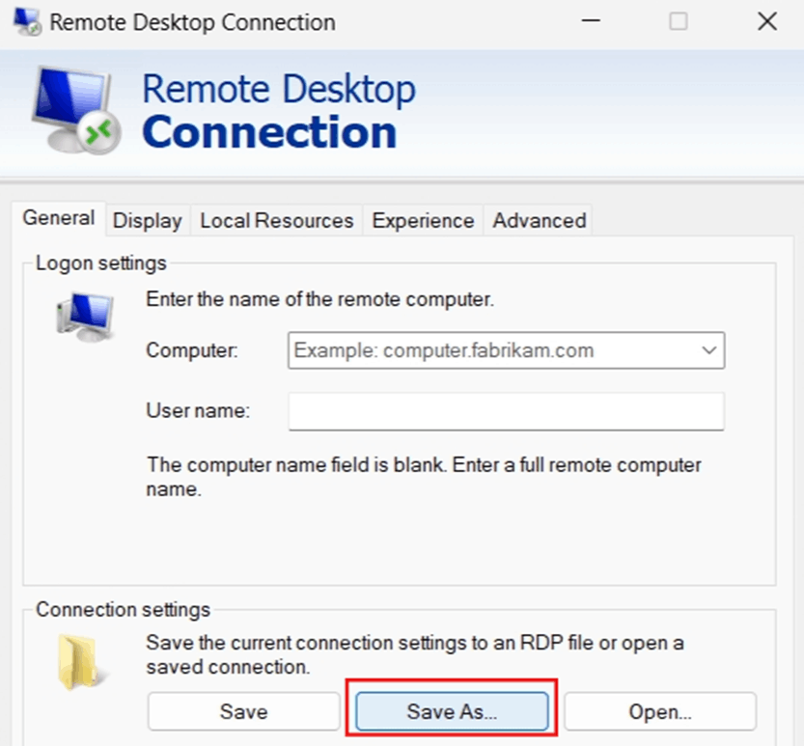Switch to the Display tab

coord(147,220)
